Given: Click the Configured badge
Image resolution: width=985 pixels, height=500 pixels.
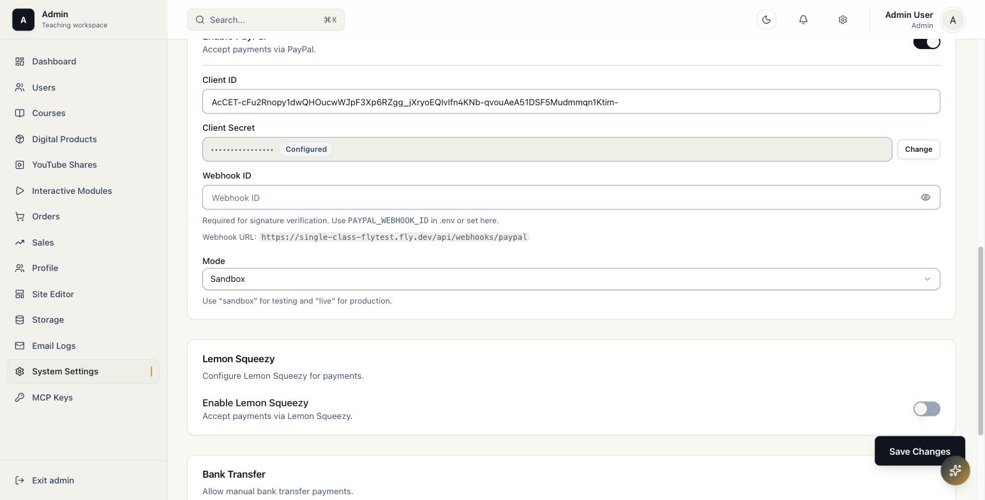Looking at the screenshot, I should coord(306,149).
